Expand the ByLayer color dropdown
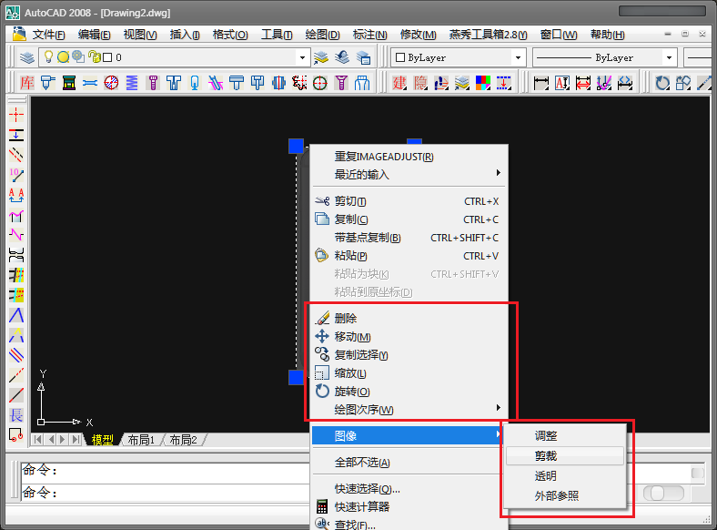The height and width of the screenshot is (530, 717). click(518, 57)
